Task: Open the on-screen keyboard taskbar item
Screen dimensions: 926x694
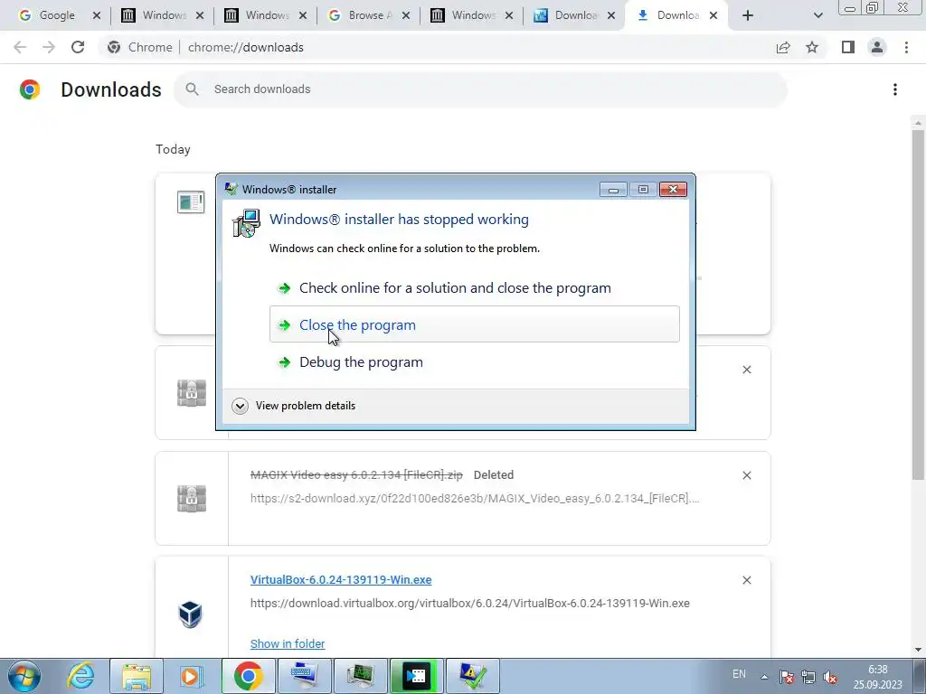Action: point(304,676)
